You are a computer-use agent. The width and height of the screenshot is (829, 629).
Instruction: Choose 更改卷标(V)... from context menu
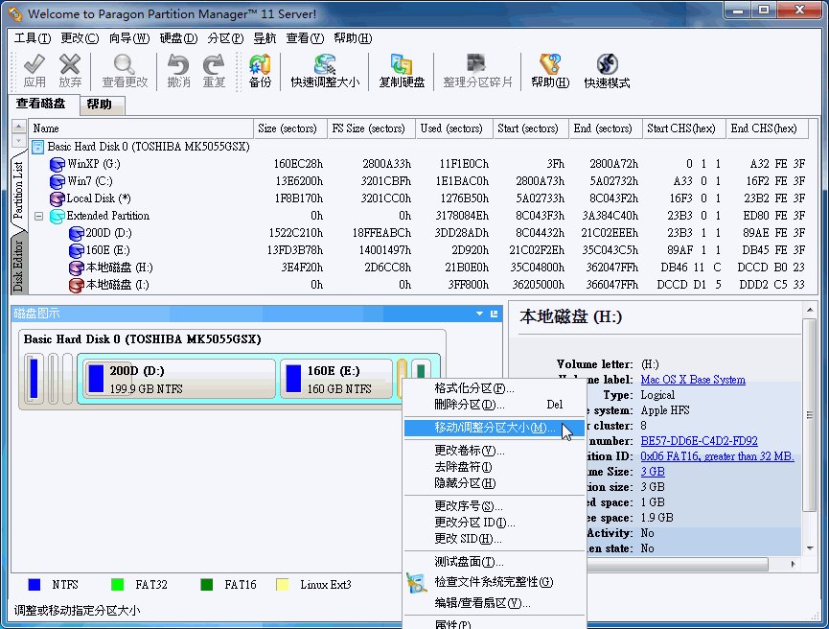[x=495, y=451]
